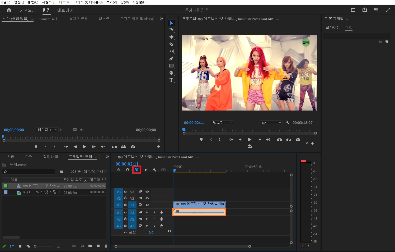Expand Source panel overflow tabs chevron

pos(162,19)
